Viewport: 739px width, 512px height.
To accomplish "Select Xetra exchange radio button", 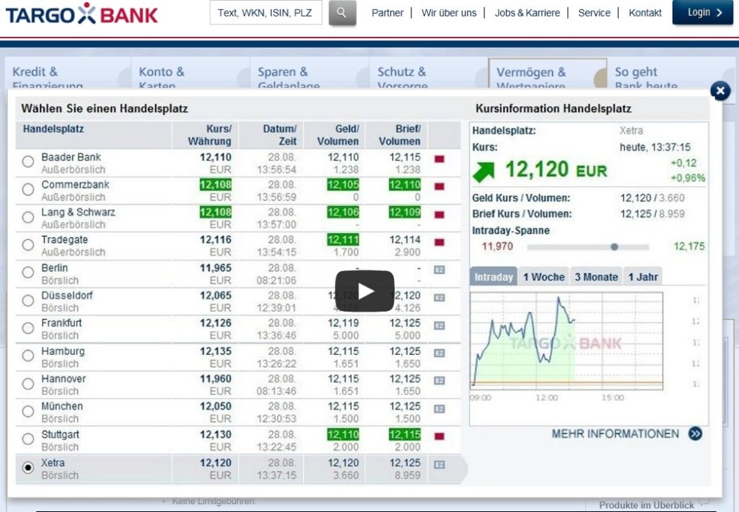I will coord(28,468).
